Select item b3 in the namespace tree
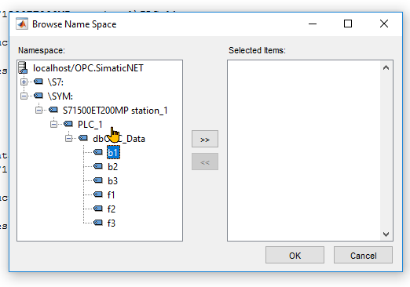This screenshot has height=287, width=410. (113, 180)
